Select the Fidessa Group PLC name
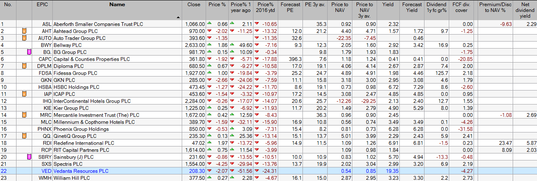 pos(75,73)
